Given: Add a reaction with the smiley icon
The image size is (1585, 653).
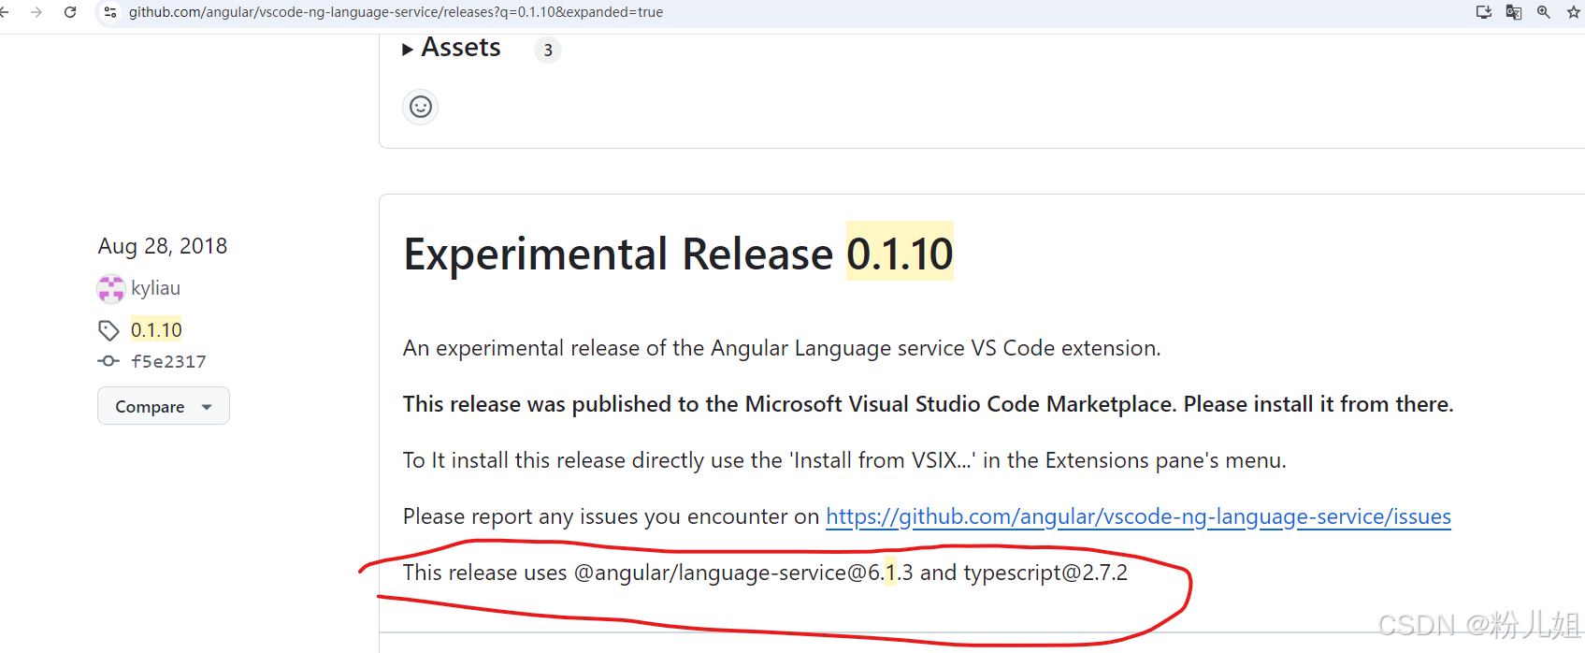Looking at the screenshot, I should 421,107.
